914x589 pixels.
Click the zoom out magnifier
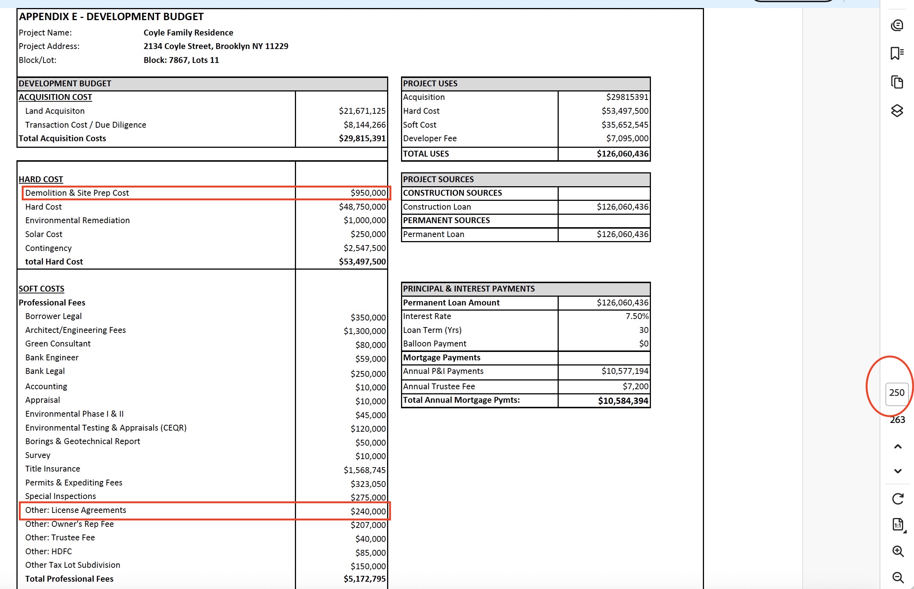pos(898,577)
